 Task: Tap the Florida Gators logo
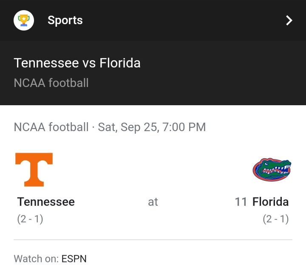pos(272,170)
